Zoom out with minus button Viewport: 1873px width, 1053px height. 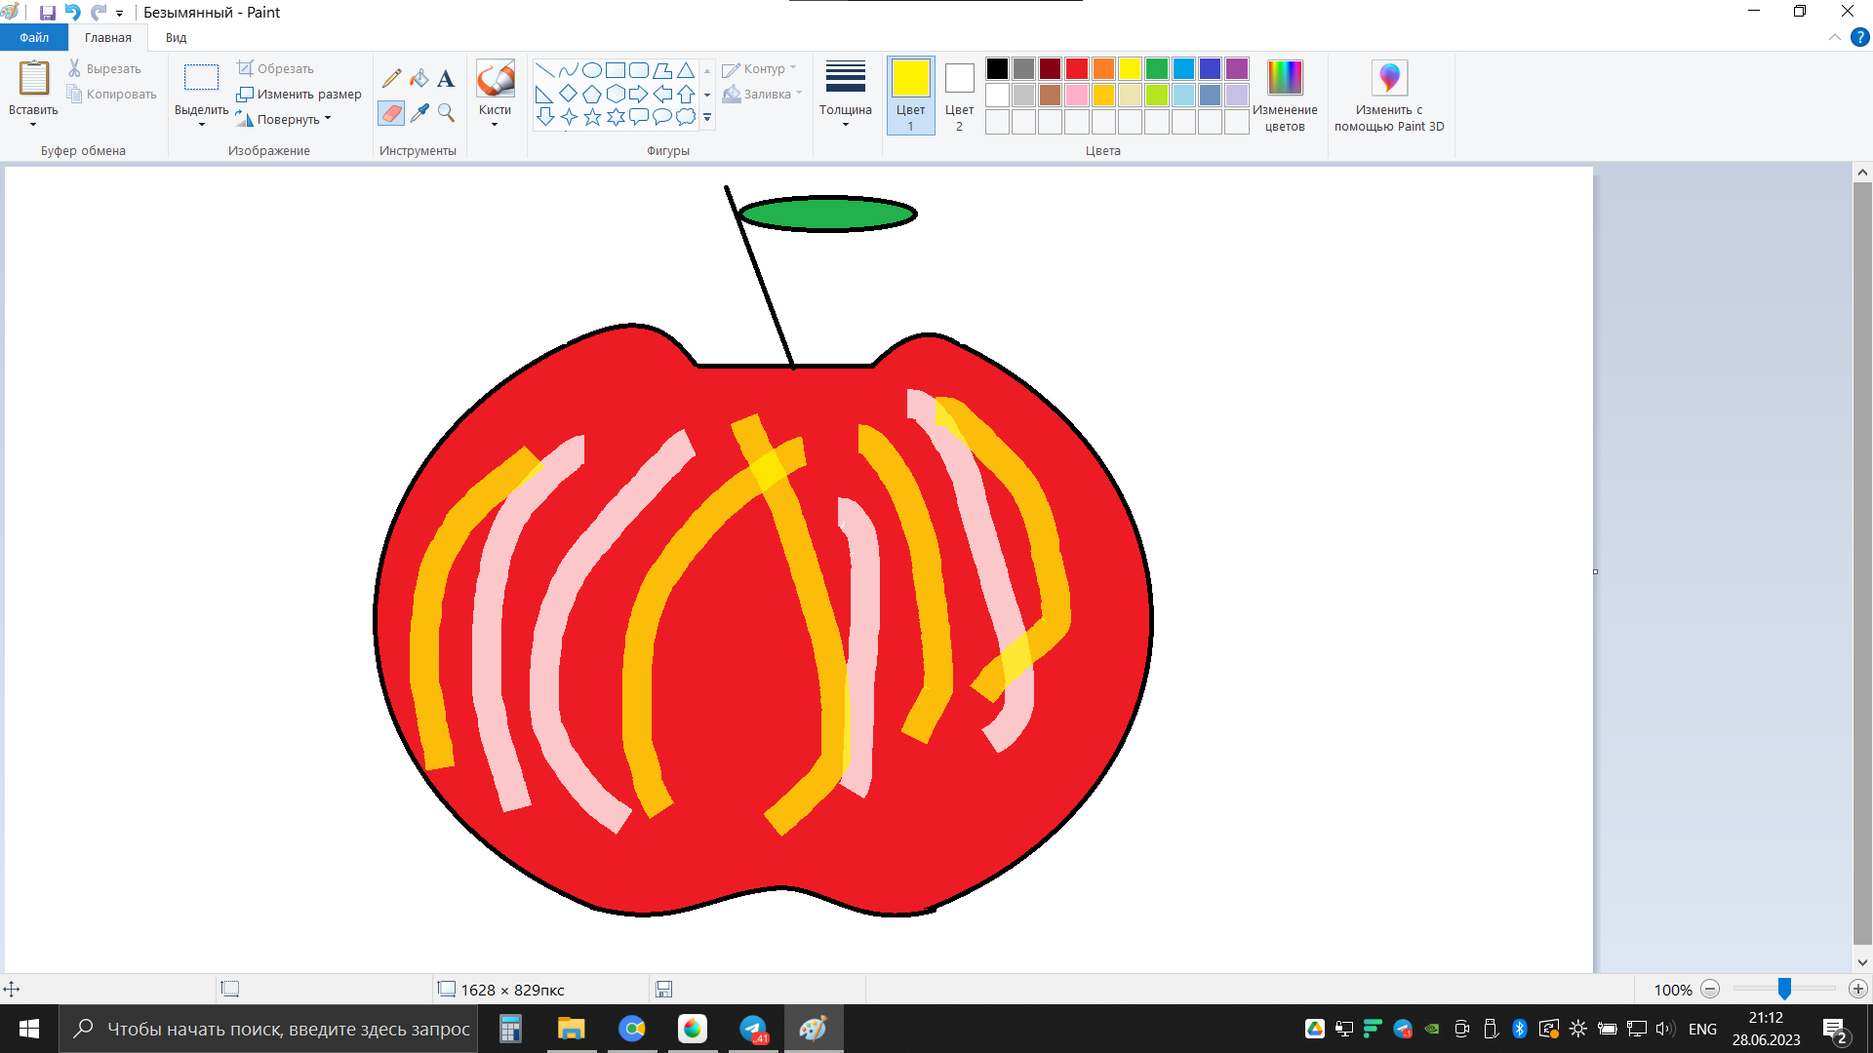(x=1709, y=990)
